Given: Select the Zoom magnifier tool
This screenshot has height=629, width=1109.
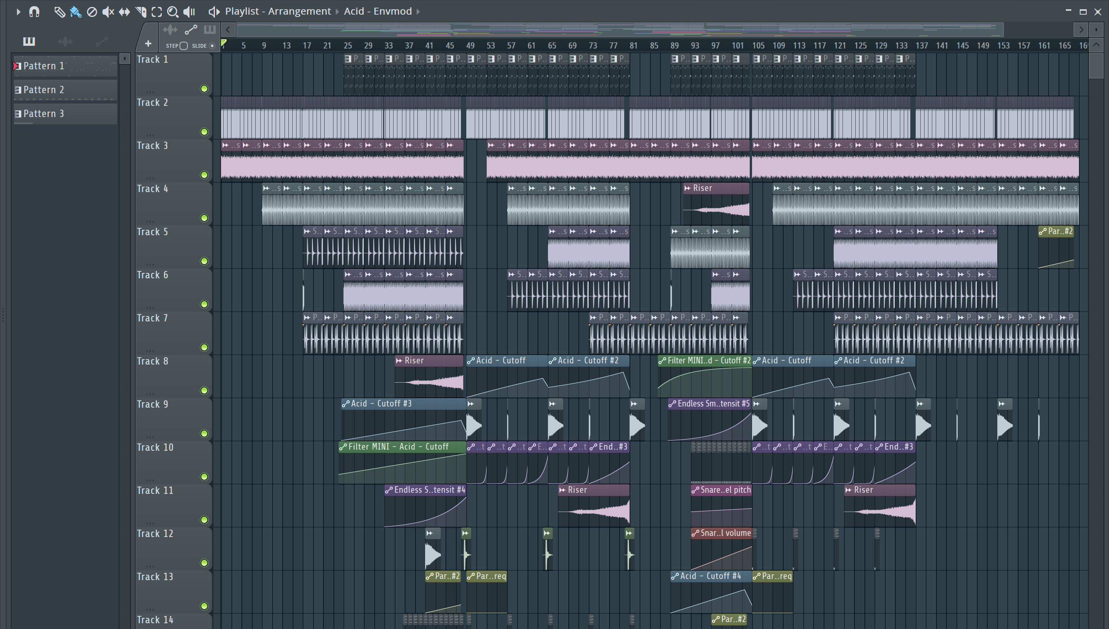Looking at the screenshot, I should [x=173, y=12].
